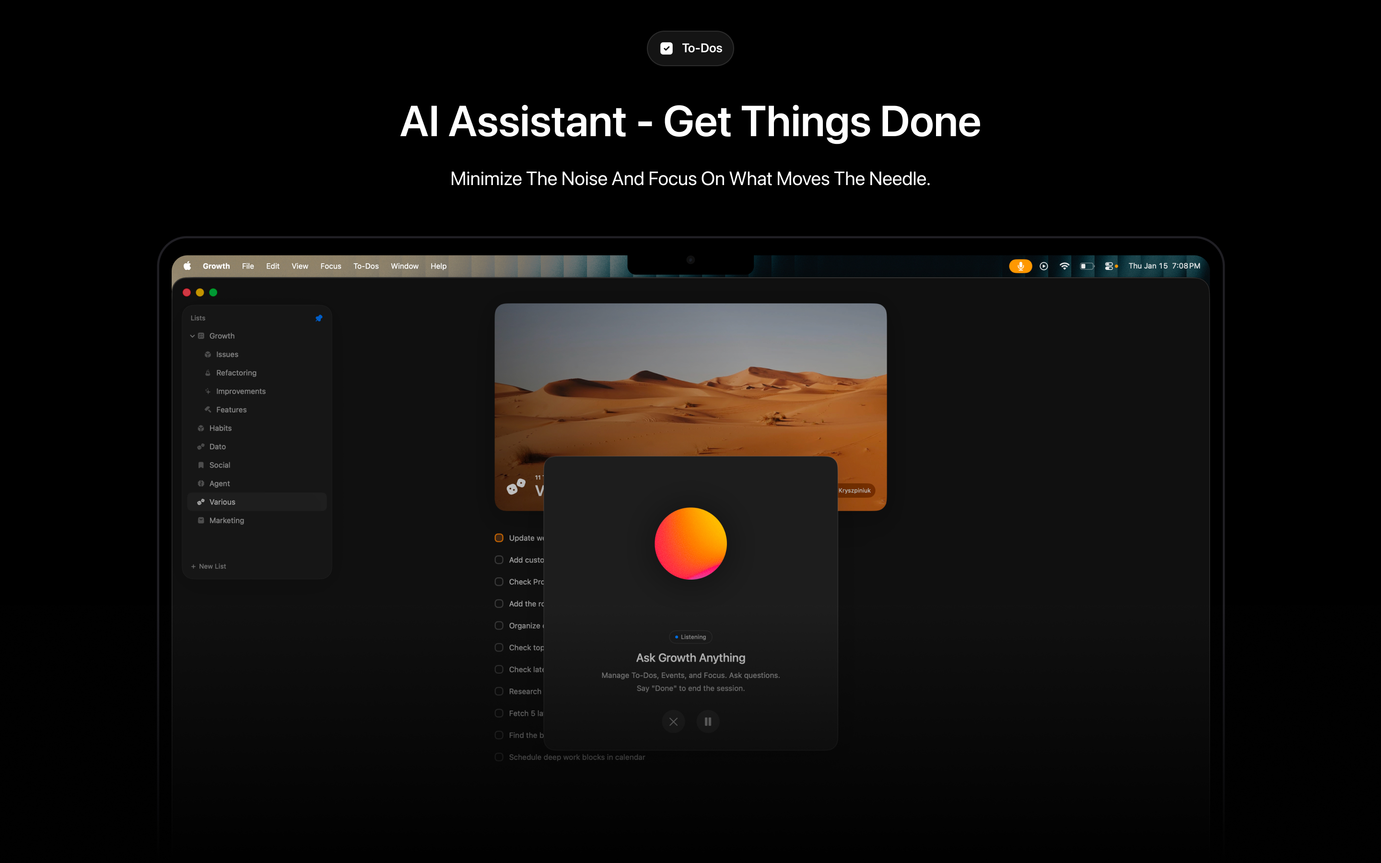Viewport: 1381px width, 863px height.
Task: Click the play circle menu bar icon
Action: click(1044, 266)
